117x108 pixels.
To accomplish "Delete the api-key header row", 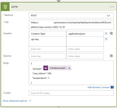I will tap(106, 39).
